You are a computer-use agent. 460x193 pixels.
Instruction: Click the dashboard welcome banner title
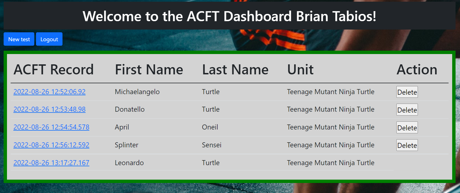[x=230, y=16]
